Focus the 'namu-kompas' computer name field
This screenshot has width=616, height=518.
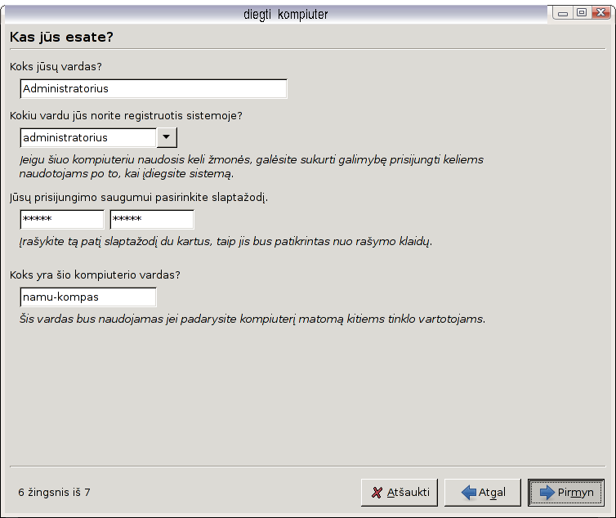(88, 297)
